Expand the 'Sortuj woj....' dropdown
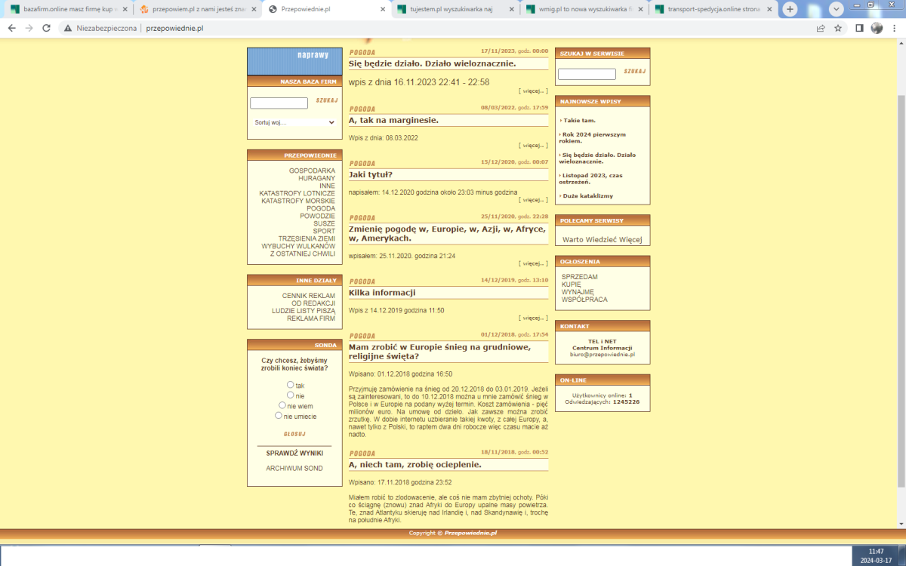This screenshot has width=906, height=566. (x=294, y=122)
